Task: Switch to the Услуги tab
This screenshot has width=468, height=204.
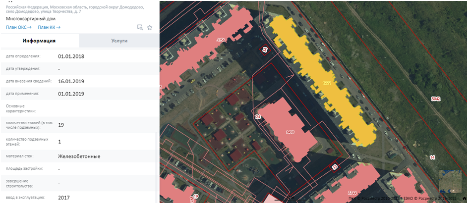Action: click(x=119, y=41)
